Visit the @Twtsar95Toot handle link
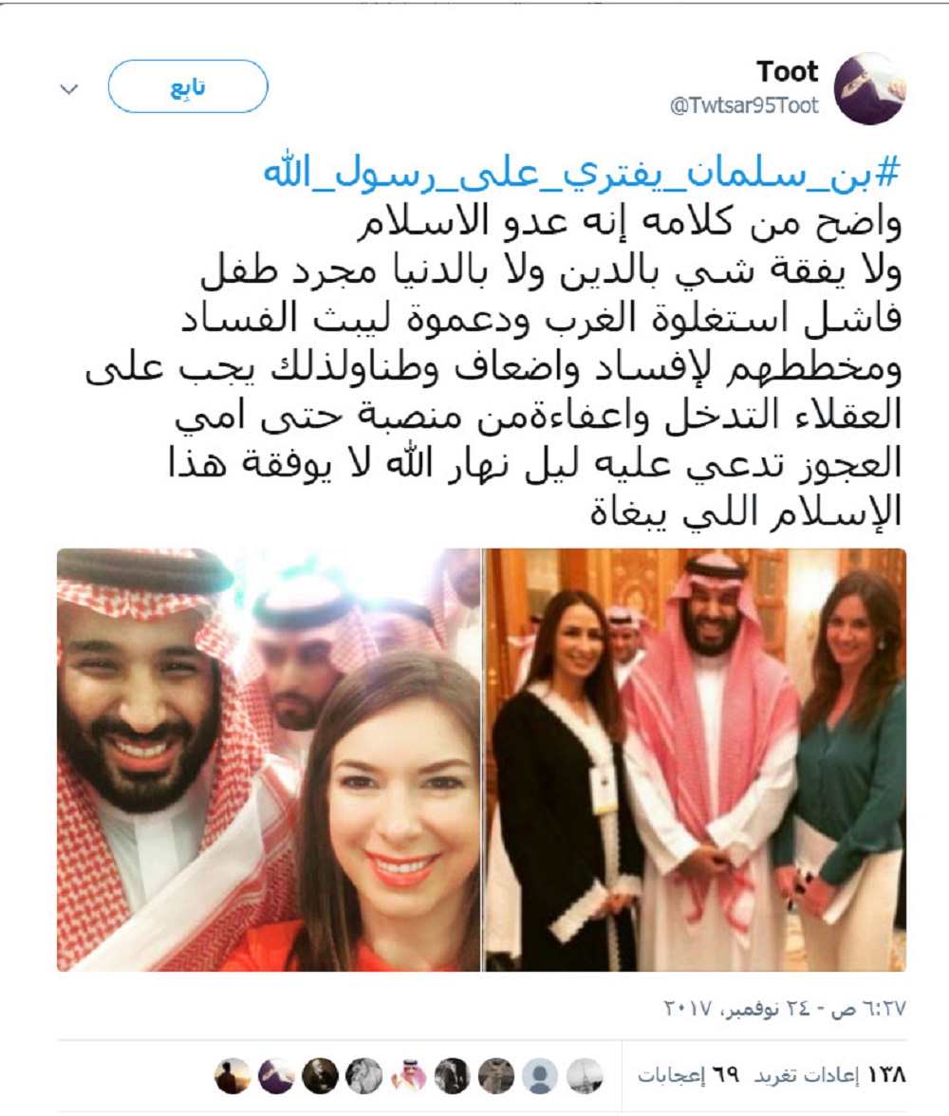 click(744, 106)
